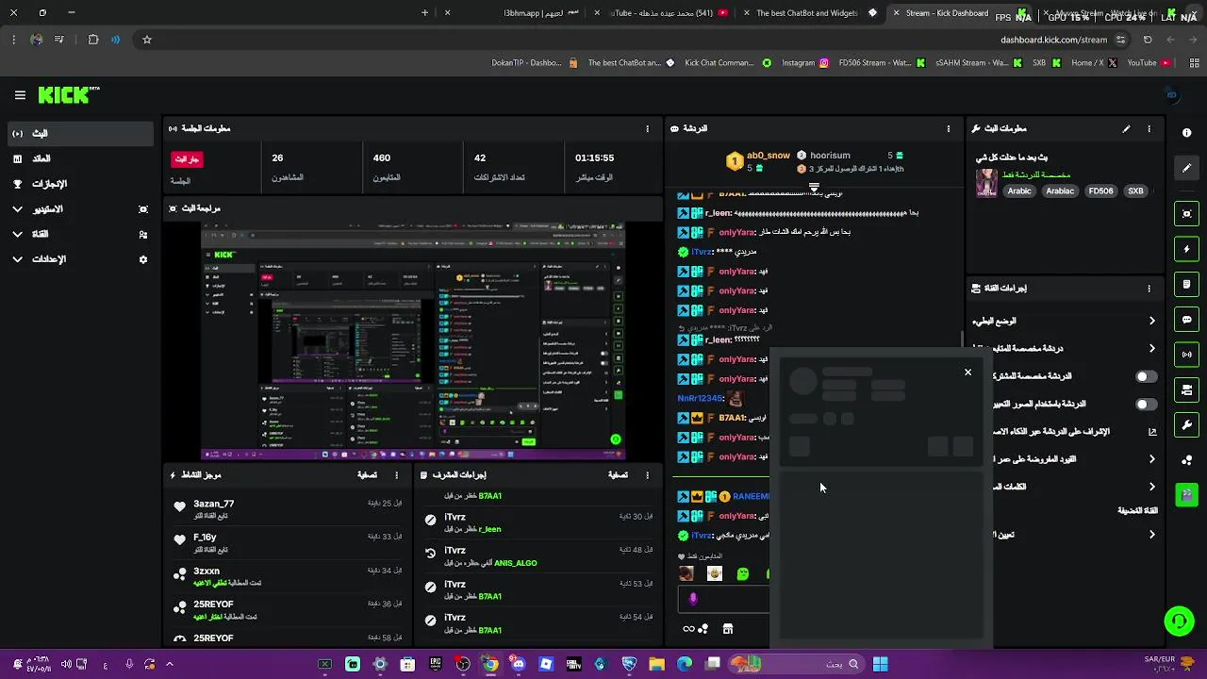Expand the الكلمات المحظورة channel action row

[x=1151, y=487]
